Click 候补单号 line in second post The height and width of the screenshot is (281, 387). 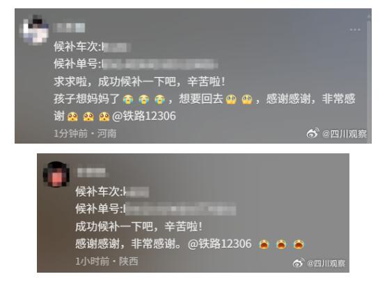click(156, 209)
